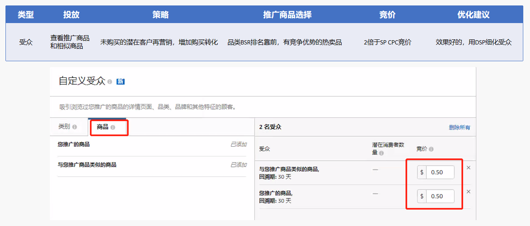Image resolution: width=530 pixels, height=226 pixels.
Task: Click info icon on the 商品 tab
Action: tap(113, 127)
